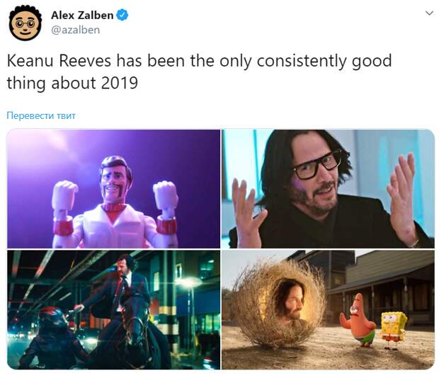The height and width of the screenshot is (378, 439).
Task: Open the horse rider night street image
Action: 113,310
